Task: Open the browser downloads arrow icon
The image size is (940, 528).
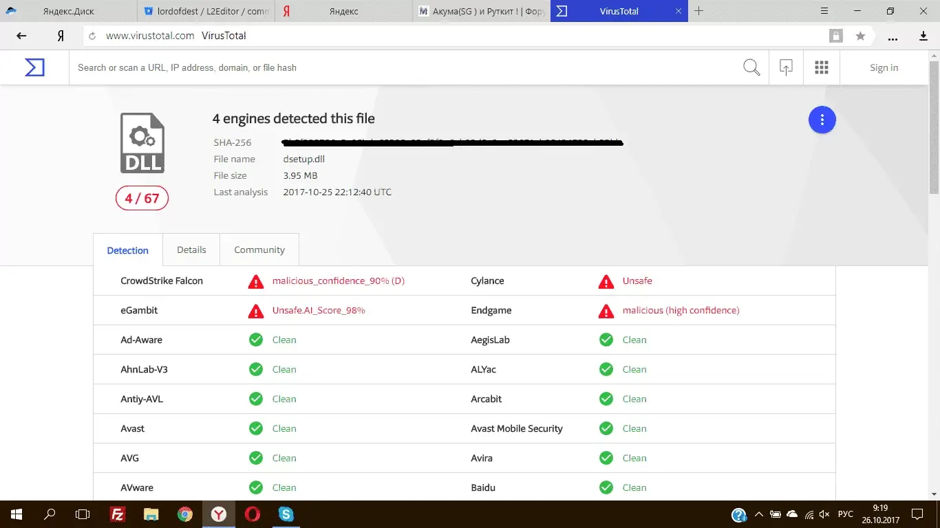Action: [x=923, y=36]
